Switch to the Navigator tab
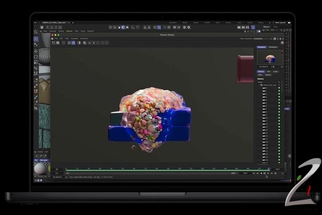Screen dimensions: 322x215 pyautogui.click(x=261, y=47)
